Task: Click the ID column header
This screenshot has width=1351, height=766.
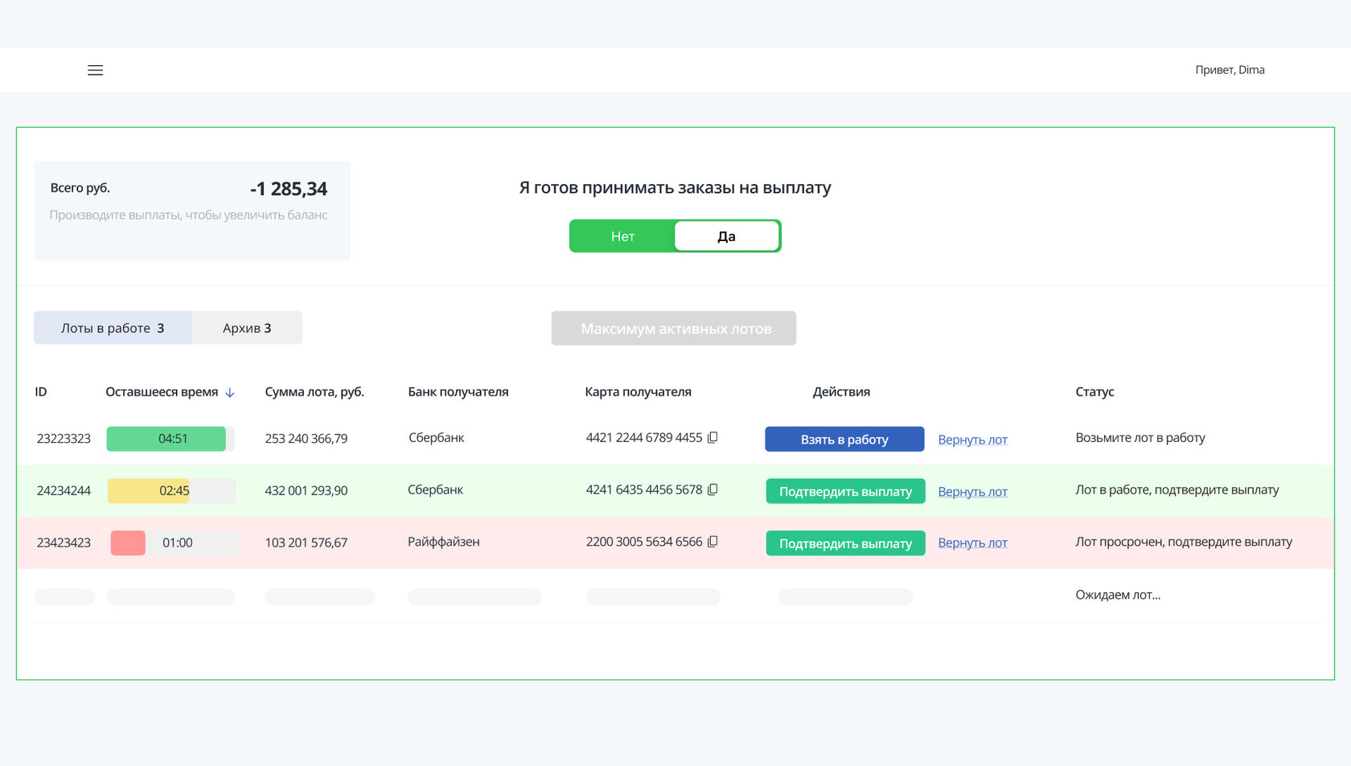Action: [41, 392]
